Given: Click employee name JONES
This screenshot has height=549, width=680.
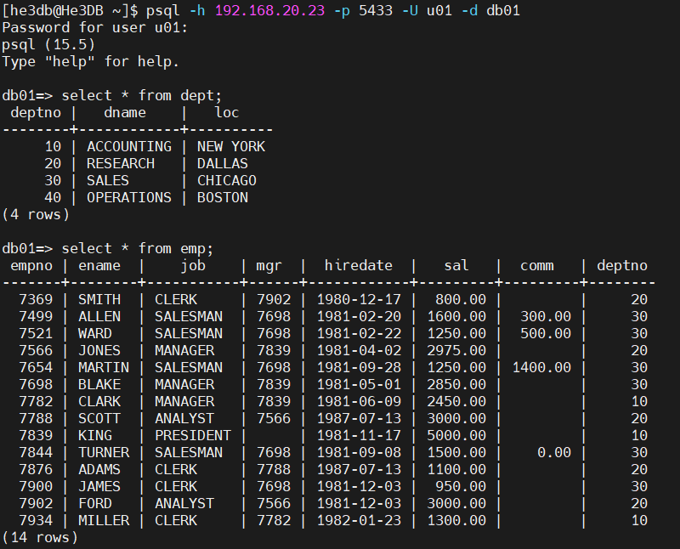Looking at the screenshot, I should 99,350.
